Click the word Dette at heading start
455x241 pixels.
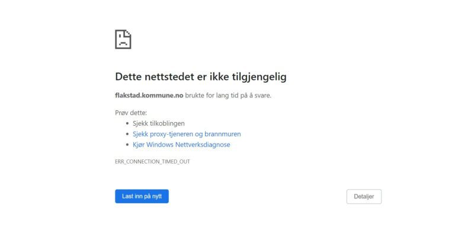(128, 77)
